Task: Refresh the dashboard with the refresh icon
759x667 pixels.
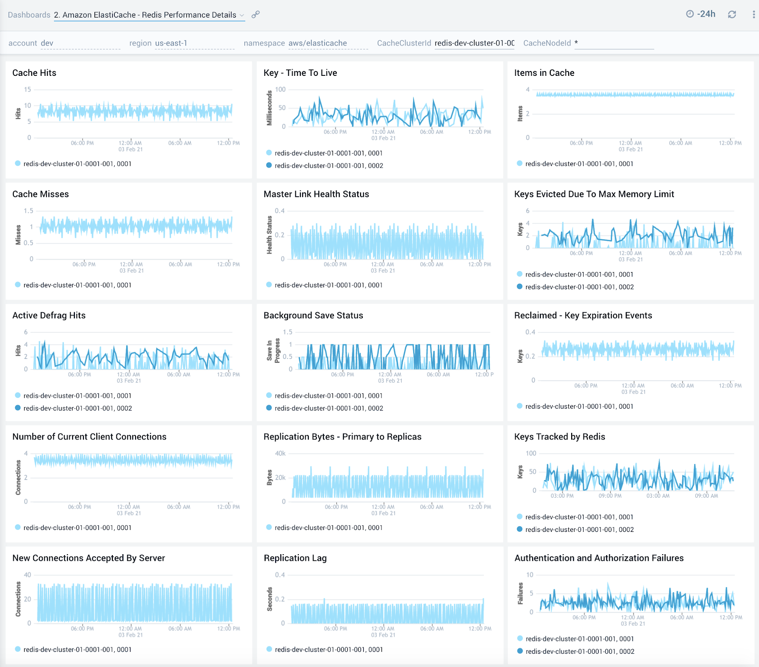Action: point(731,14)
